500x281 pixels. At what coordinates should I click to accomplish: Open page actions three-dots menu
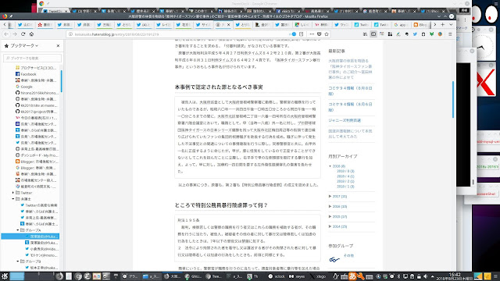[x=312, y=34]
